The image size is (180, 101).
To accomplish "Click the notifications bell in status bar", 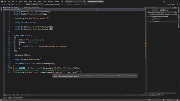I will point(177,100).
